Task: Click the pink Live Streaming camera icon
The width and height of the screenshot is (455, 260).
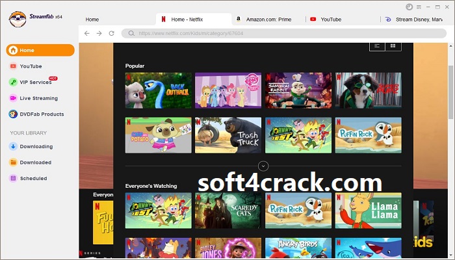Action: [13, 98]
